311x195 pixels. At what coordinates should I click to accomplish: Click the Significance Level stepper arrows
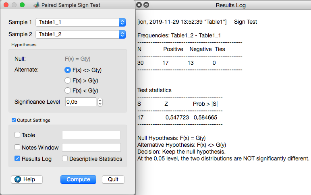point(100,102)
